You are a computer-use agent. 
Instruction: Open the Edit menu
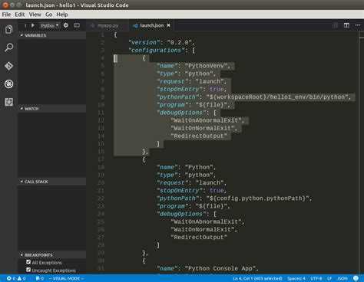20,15
